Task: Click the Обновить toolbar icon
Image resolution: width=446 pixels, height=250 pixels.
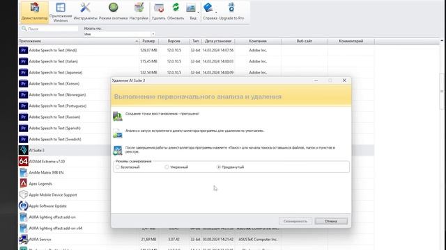Action: pyautogui.click(x=176, y=11)
